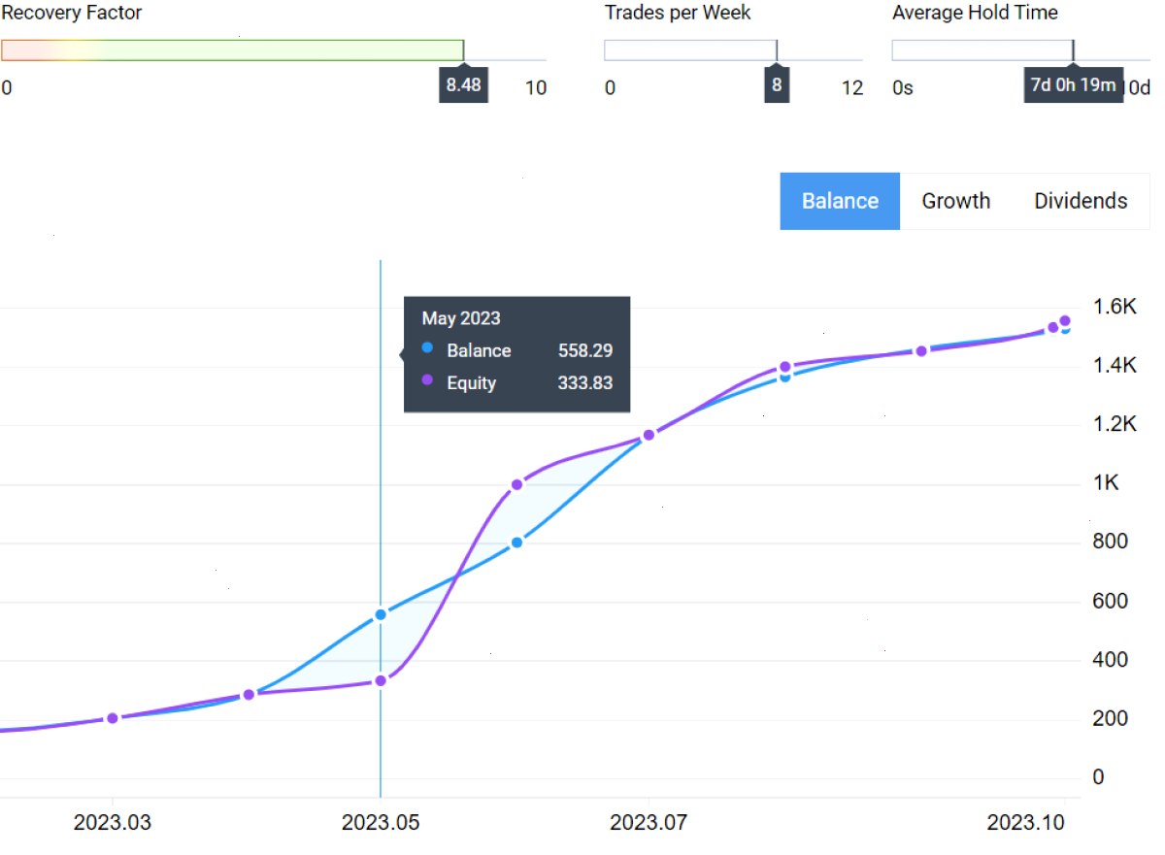Click the 200 value axis label
The height and width of the screenshot is (855, 1165).
1111,718
